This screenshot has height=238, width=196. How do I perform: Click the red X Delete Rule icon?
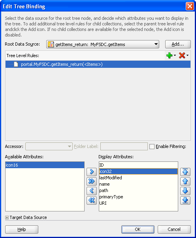(182, 56)
